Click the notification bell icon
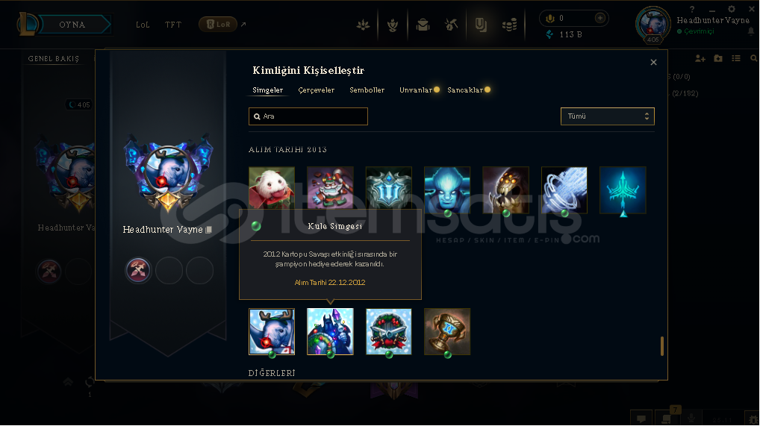 click(x=751, y=31)
